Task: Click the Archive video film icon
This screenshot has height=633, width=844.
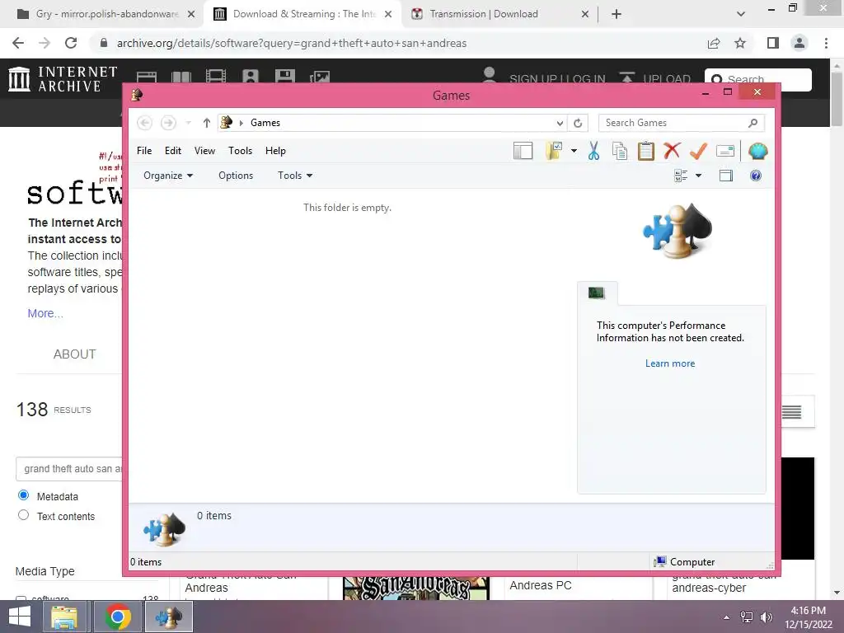Action: (216, 77)
